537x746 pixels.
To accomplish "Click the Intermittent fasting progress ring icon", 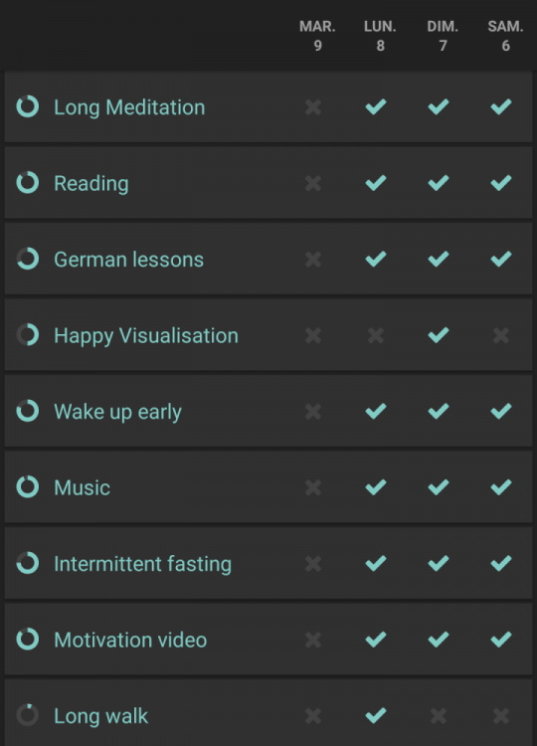I will pyautogui.click(x=28, y=563).
